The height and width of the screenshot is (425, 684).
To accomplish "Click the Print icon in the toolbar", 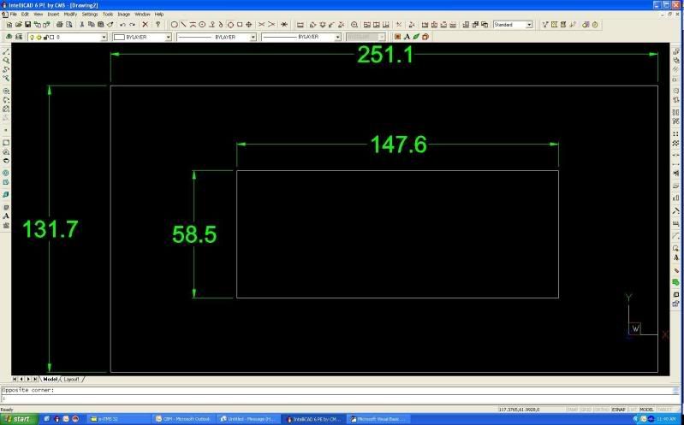I will [58, 25].
